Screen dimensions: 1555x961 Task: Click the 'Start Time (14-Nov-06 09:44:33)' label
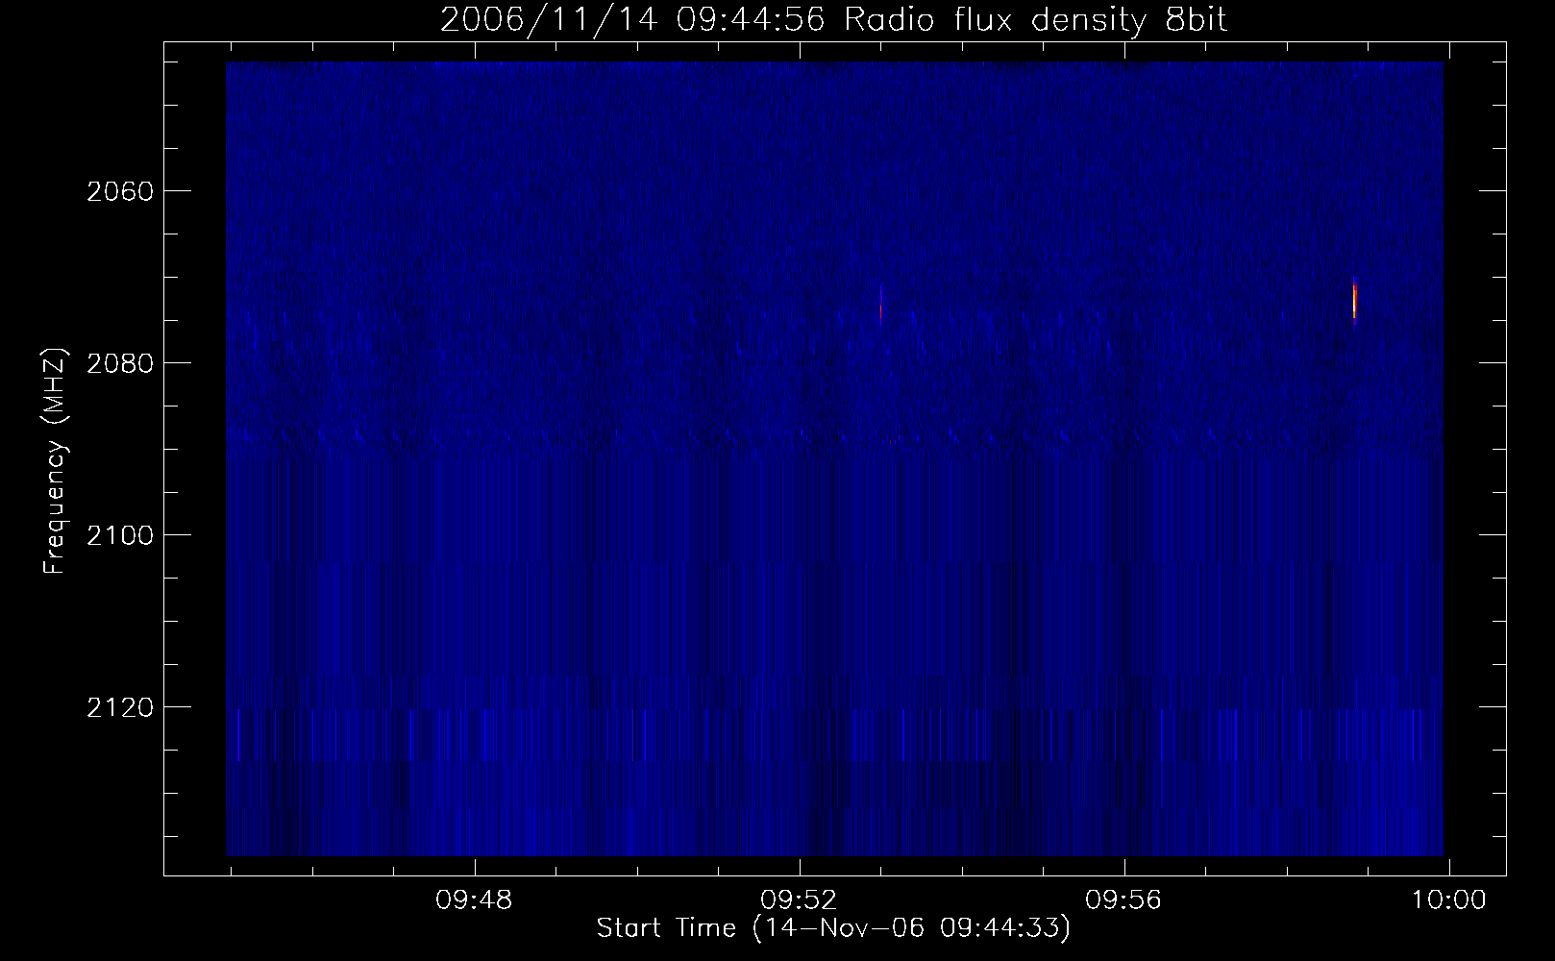click(x=833, y=929)
